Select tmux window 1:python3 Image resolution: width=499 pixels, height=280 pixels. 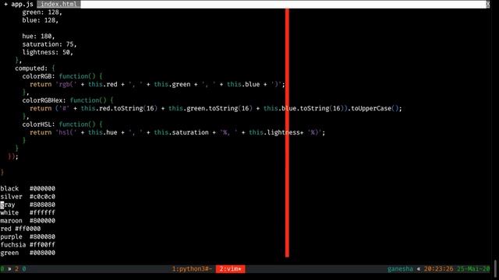192,269
